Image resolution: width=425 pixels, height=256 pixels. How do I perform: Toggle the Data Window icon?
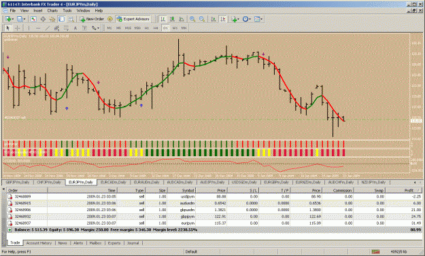pyautogui.click(x=43, y=19)
